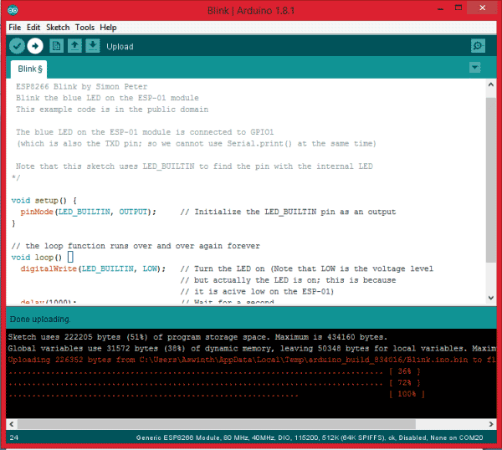Click the digitalWrite LED_BUILTIN LOW line
502x450 pixels.
pyautogui.click(x=227, y=268)
